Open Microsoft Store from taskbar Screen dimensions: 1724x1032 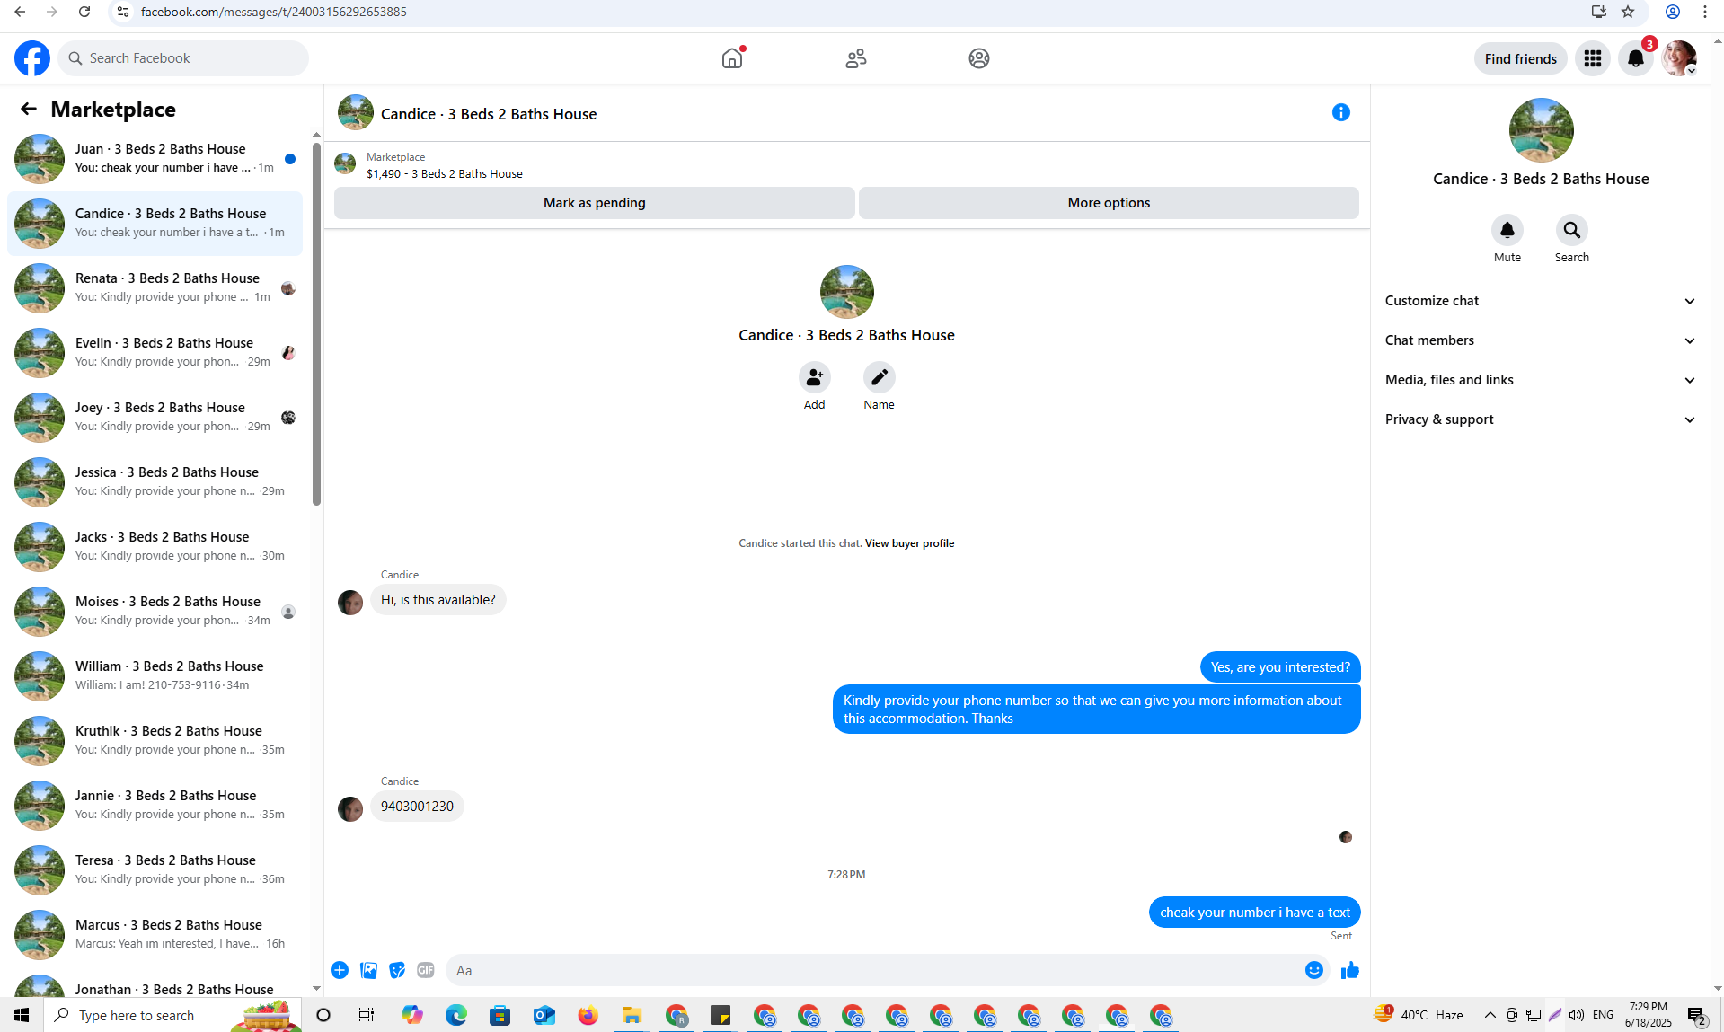[500, 1015]
